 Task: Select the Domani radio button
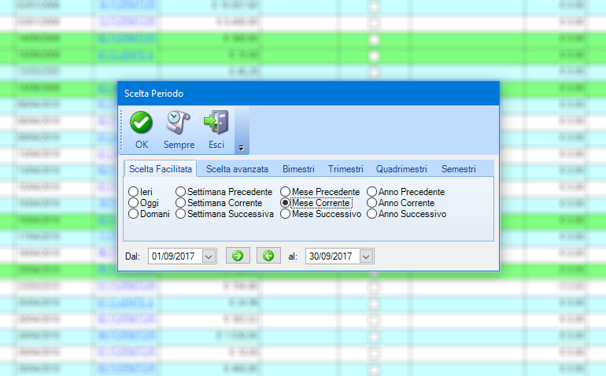pyautogui.click(x=133, y=214)
